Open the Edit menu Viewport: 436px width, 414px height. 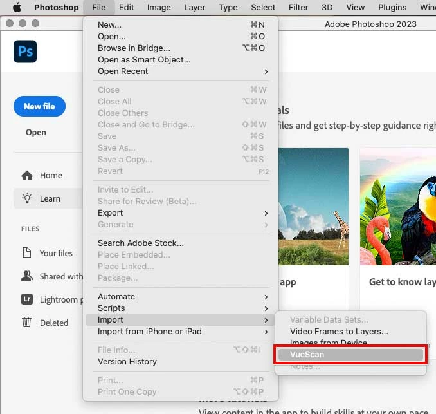click(127, 8)
